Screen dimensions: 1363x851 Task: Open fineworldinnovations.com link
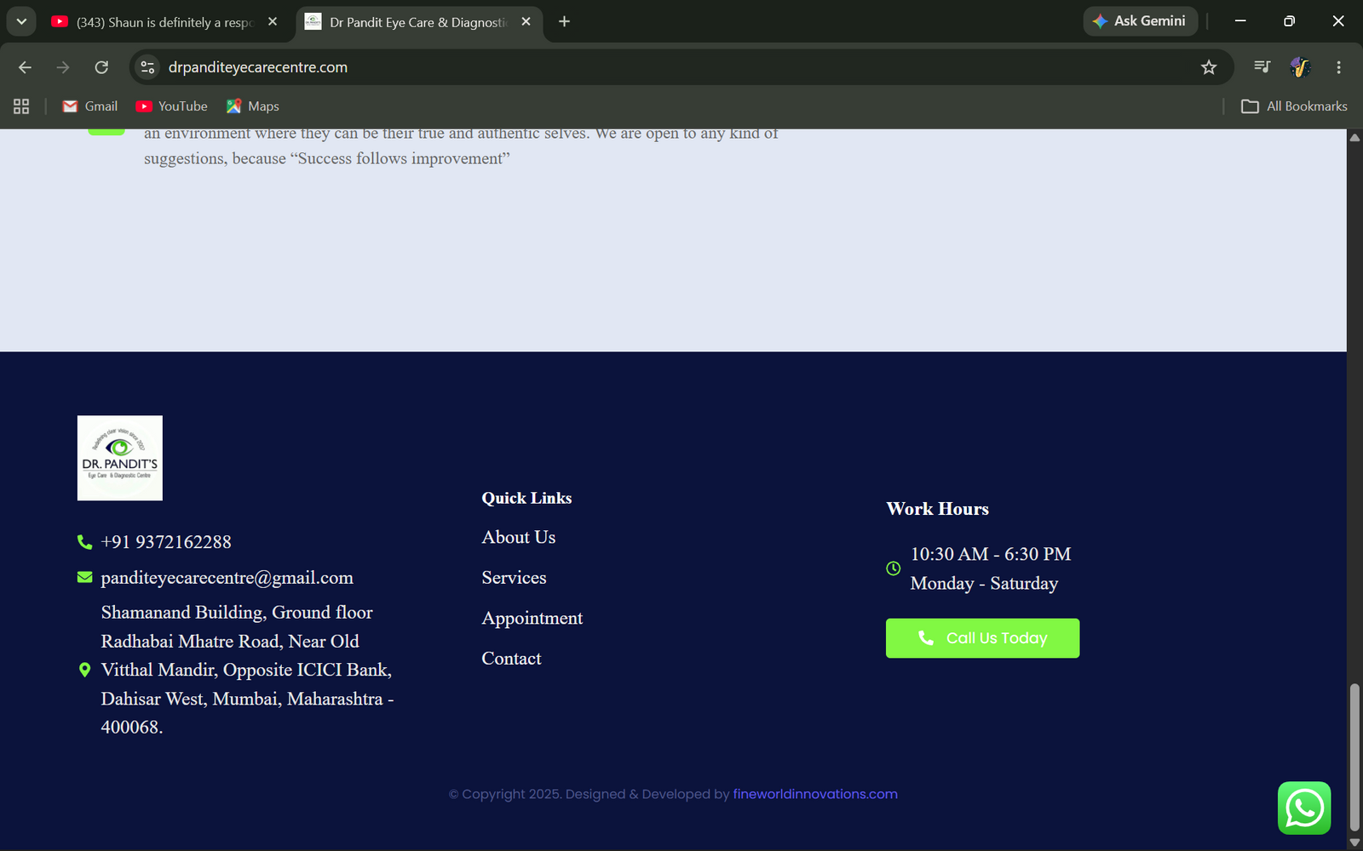(815, 794)
